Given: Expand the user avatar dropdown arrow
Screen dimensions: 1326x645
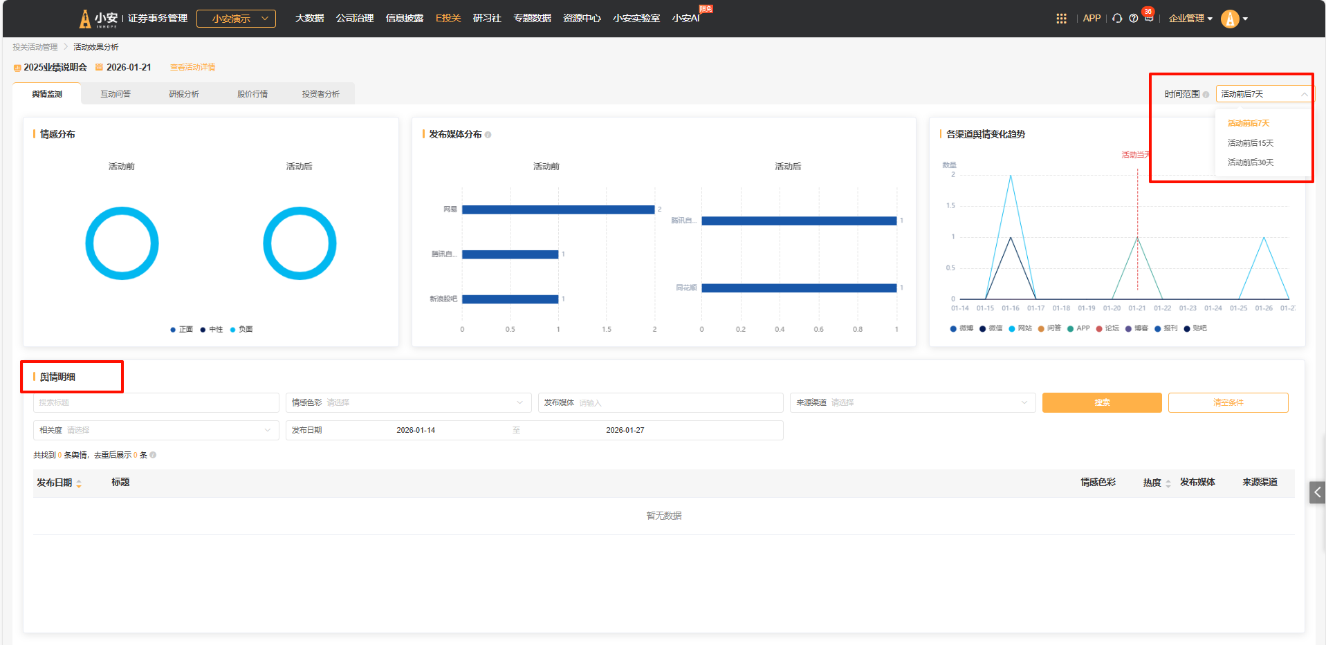Looking at the screenshot, I should 1245,19.
